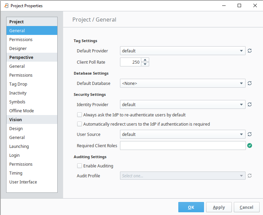Screen dimensions: 263x215
Task: Refresh the Default Provider list
Action: pyautogui.click(x=250, y=51)
